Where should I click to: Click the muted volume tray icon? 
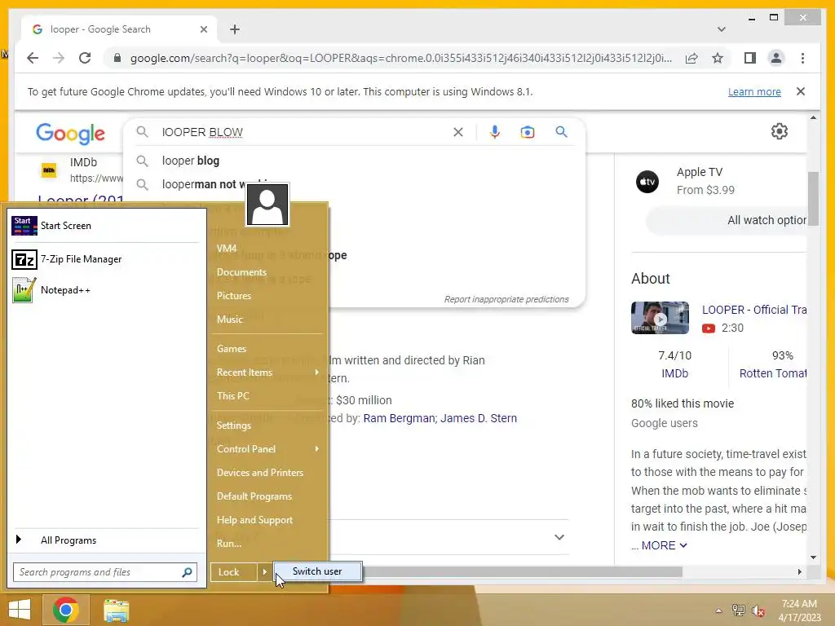tap(758, 611)
